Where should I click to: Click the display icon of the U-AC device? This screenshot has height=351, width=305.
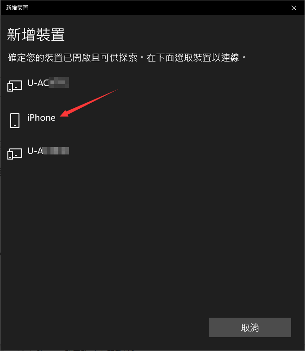(x=15, y=86)
